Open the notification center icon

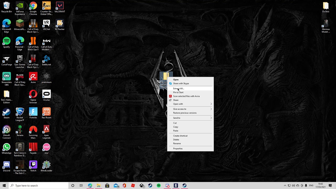330,186
